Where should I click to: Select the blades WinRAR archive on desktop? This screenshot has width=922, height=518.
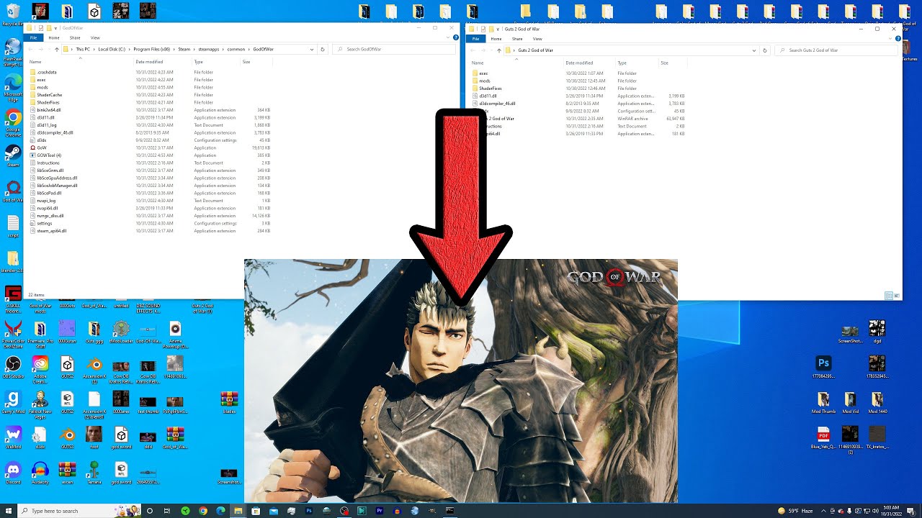[229, 402]
